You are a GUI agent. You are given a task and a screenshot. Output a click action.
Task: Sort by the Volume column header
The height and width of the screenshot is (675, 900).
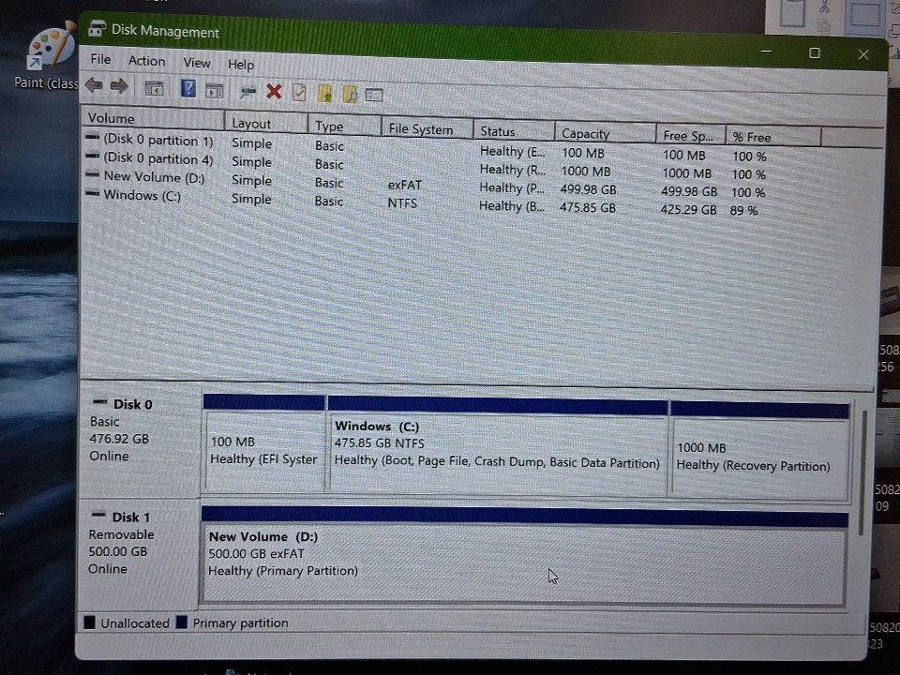pyautogui.click(x=152, y=119)
